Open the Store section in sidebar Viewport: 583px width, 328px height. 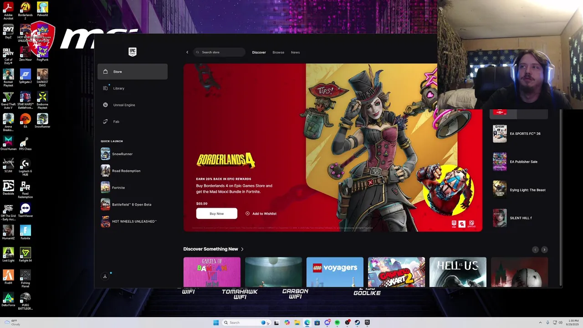point(133,72)
